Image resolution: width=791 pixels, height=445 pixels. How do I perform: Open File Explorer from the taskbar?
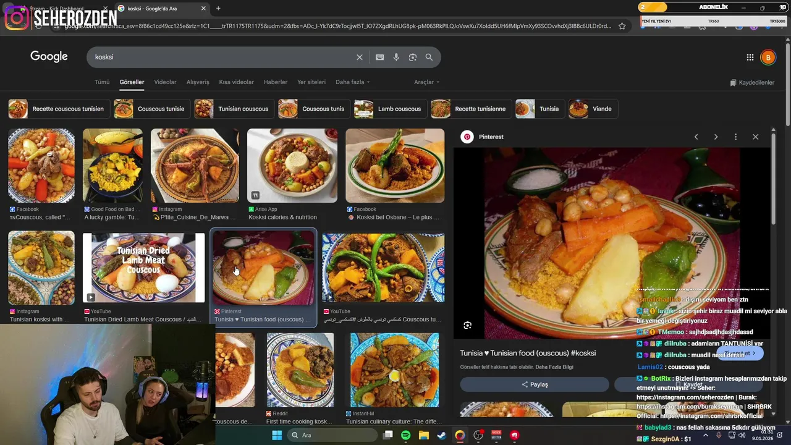point(423,435)
